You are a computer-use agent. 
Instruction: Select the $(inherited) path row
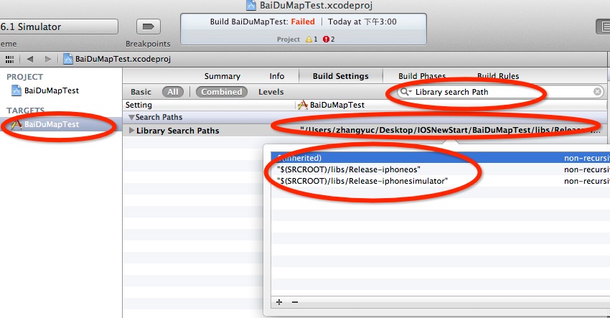coord(441,158)
